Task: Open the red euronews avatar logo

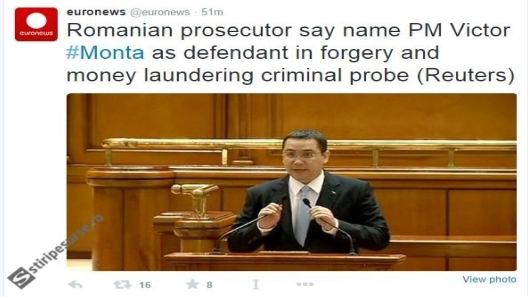Action: coord(36,24)
